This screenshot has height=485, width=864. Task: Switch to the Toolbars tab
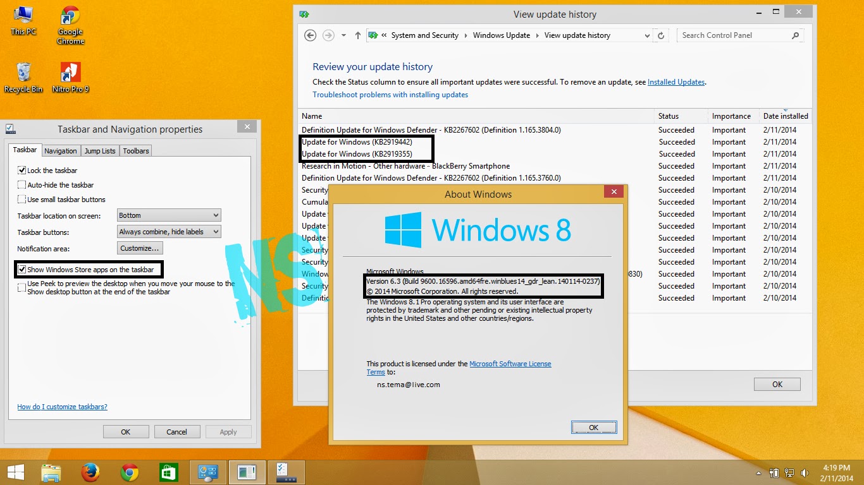(136, 151)
